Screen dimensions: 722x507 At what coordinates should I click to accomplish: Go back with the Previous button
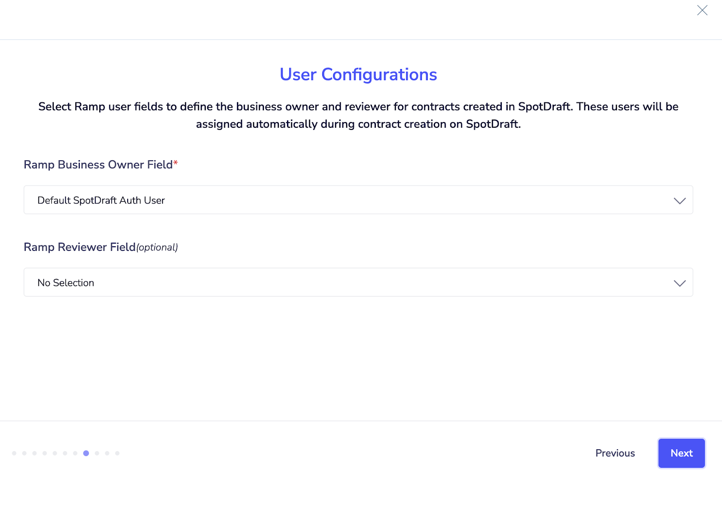(615, 453)
